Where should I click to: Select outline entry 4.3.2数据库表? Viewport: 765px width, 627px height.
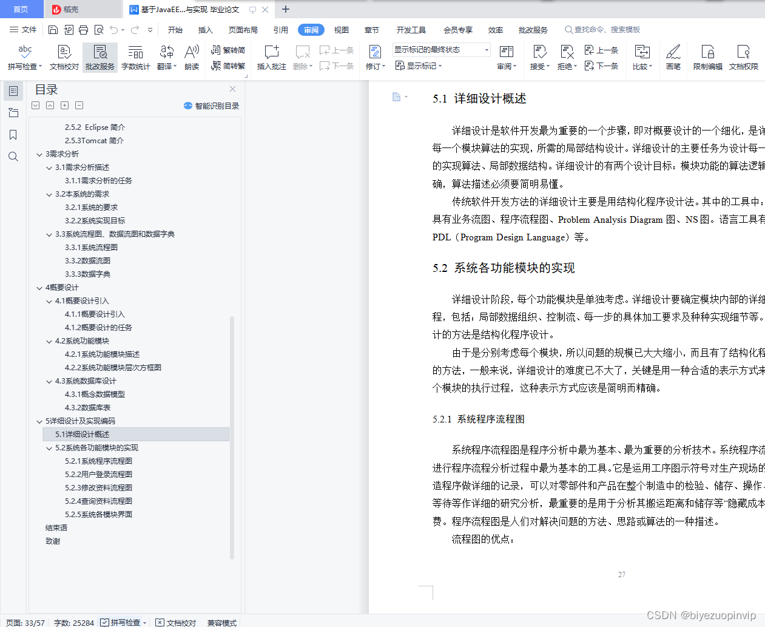tap(87, 408)
